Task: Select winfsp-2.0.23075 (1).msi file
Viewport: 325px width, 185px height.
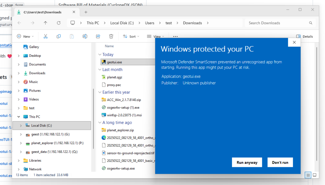Action: pos(124,115)
